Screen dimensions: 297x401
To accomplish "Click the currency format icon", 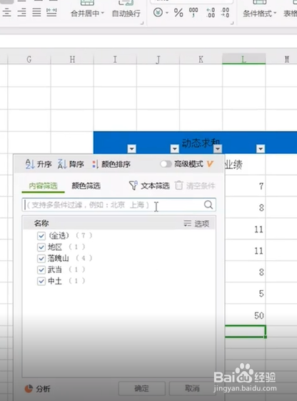I will [158, 12].
